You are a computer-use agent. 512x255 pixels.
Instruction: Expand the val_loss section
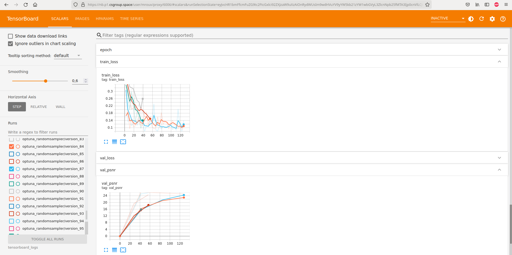pos(302,158)
